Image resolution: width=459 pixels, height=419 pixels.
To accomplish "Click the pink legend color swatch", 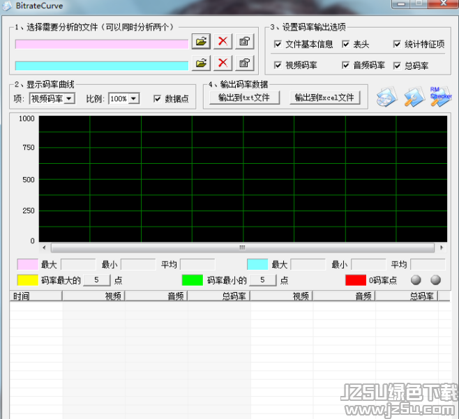I will click(x=28, y=264).
